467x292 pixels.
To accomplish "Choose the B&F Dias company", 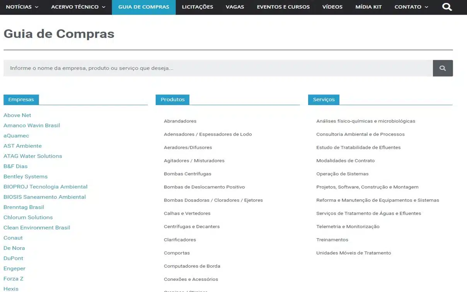I will pos(15,166).
